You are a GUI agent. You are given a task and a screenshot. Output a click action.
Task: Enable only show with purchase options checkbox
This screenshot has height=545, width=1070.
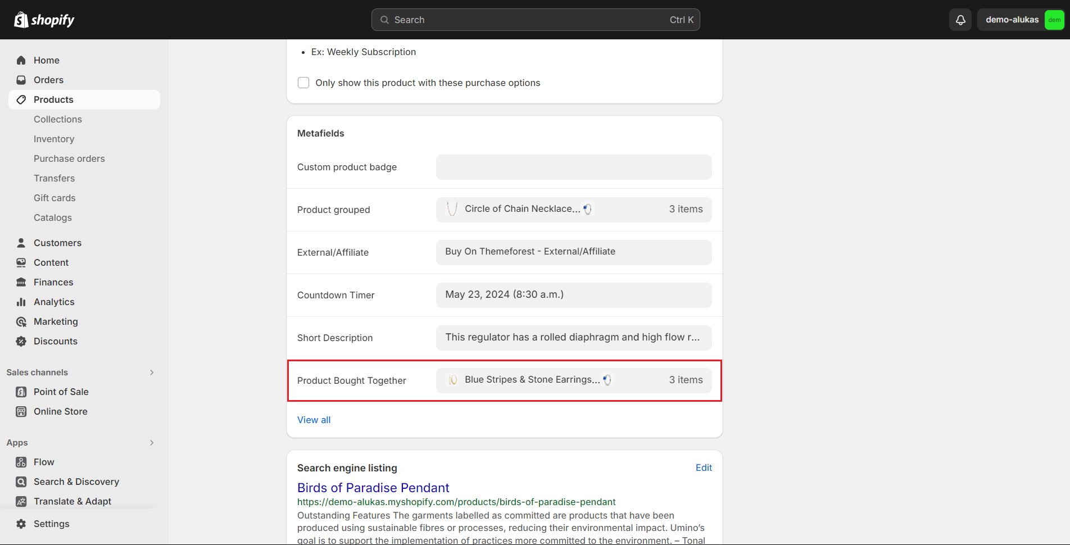coord(303,83)
